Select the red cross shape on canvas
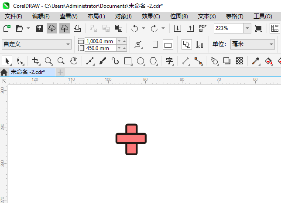Screen dimensions: 281x203 click(131, 139)
